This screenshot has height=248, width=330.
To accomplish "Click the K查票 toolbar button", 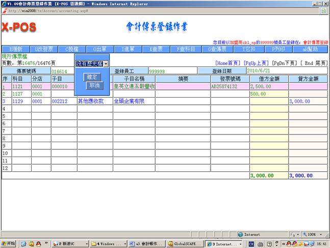I will [155, 49].
